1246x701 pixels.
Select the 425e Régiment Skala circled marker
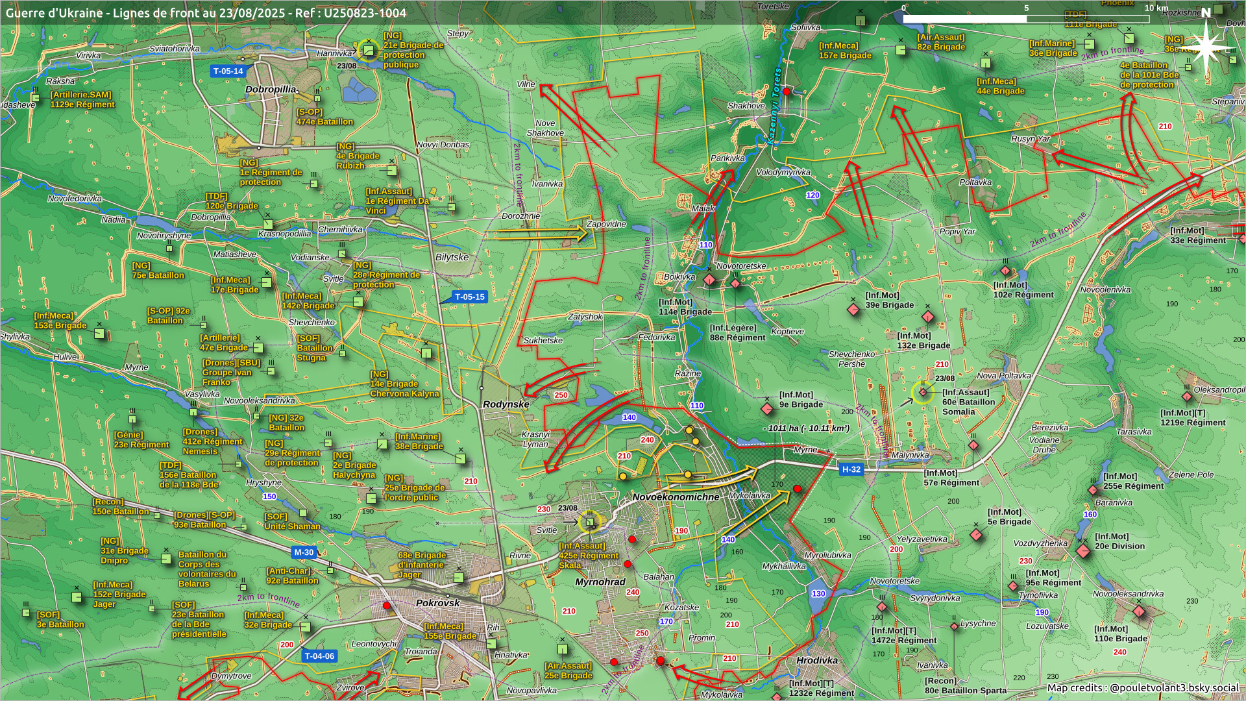(589, 522)
